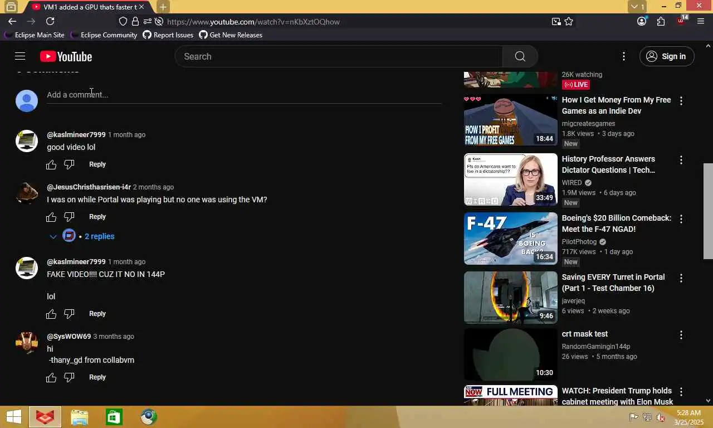Open Eclipse Main Site bookmark
713x428 pixels.
(x=34, y=35)
